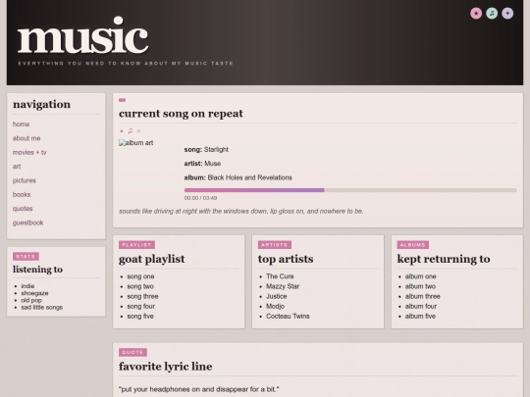Select 'song three' in goat playlist
This screenshot has width=530, height=397.
(x=142, y=296)
